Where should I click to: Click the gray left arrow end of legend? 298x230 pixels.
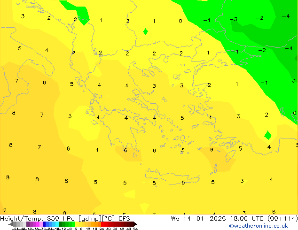pos(11,224)
